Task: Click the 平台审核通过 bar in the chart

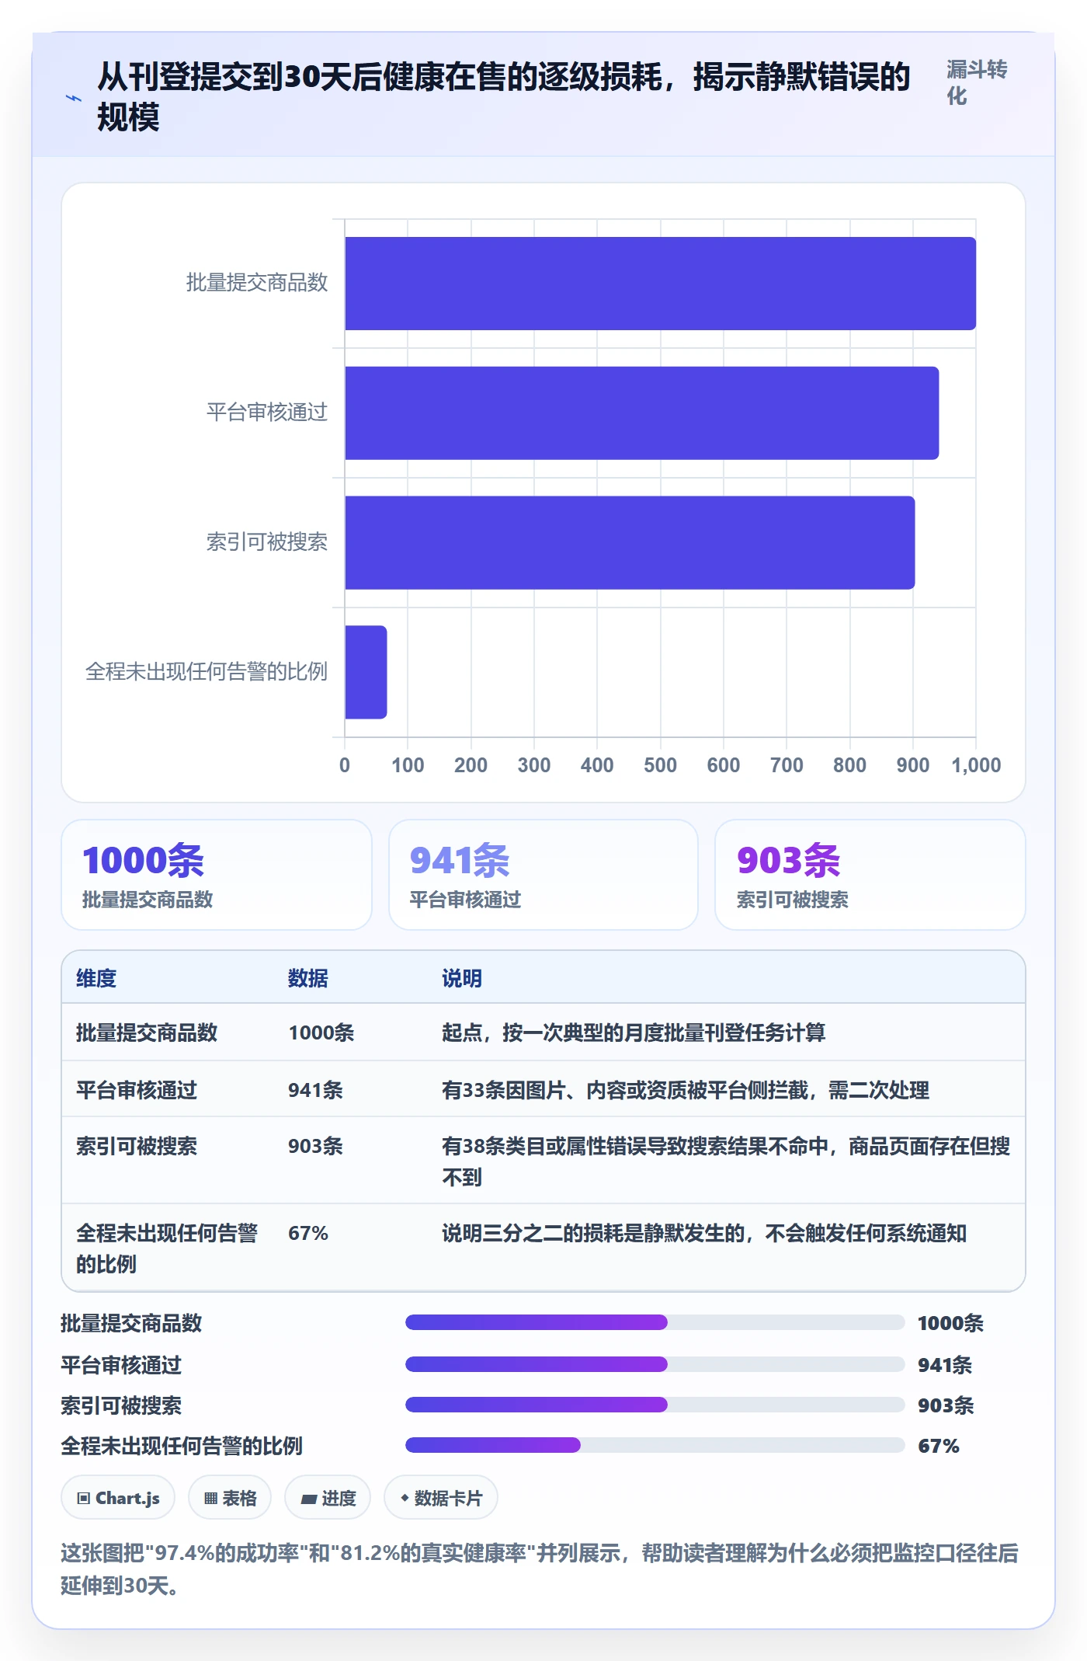Action: 641,413
